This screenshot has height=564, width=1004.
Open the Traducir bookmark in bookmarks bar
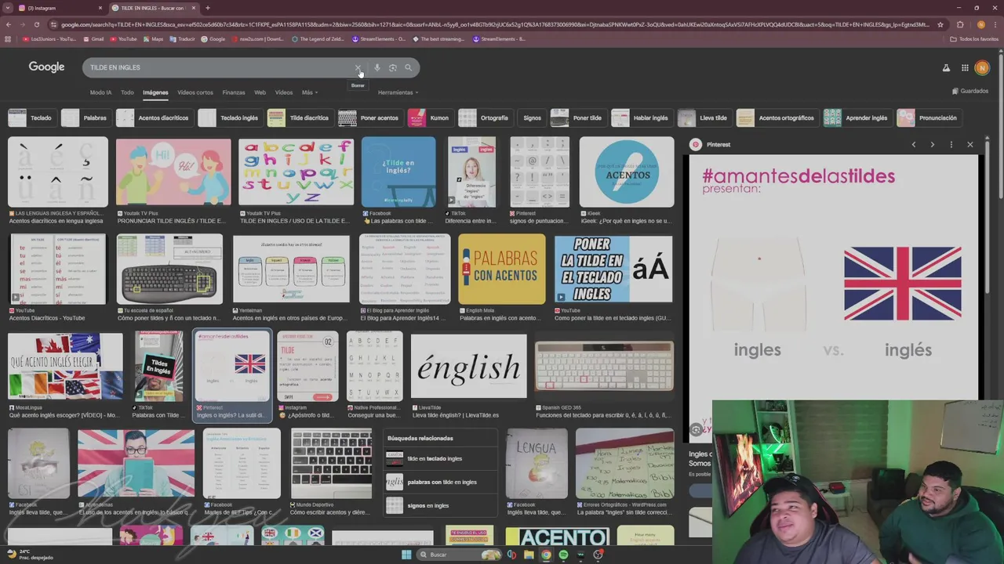(183, 38)
